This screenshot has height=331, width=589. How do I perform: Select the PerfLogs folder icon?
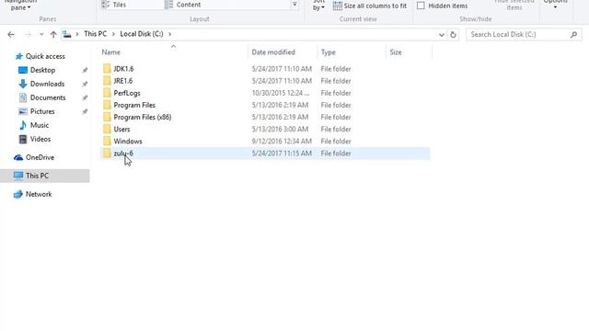(x=107, y=93)
